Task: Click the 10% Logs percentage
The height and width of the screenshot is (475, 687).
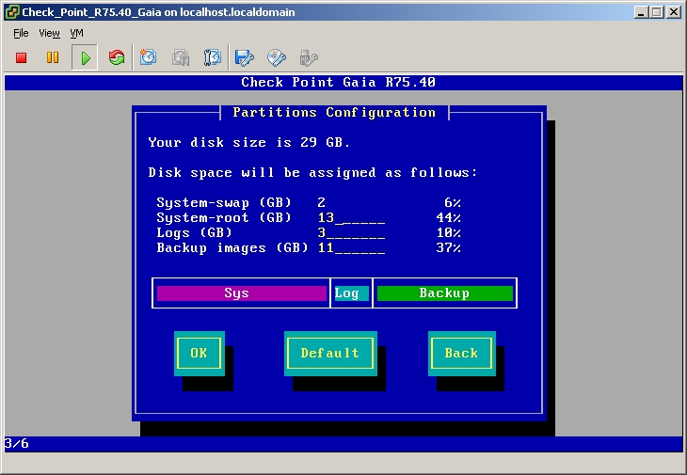Action: [x=449, y=233]
